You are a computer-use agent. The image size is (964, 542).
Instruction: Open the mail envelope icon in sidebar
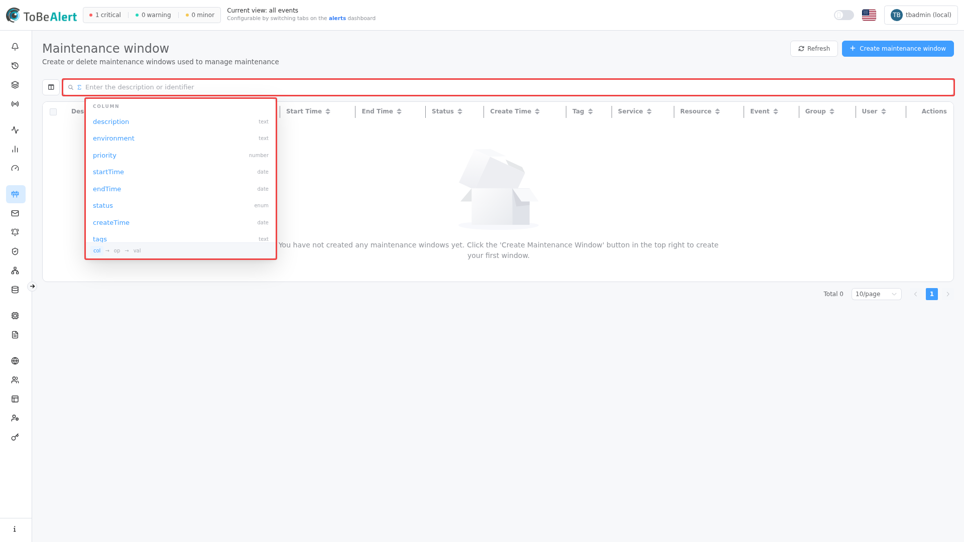(15, 213)
